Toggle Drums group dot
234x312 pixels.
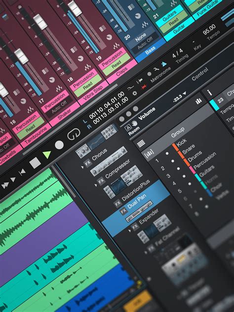pos(178,169)
